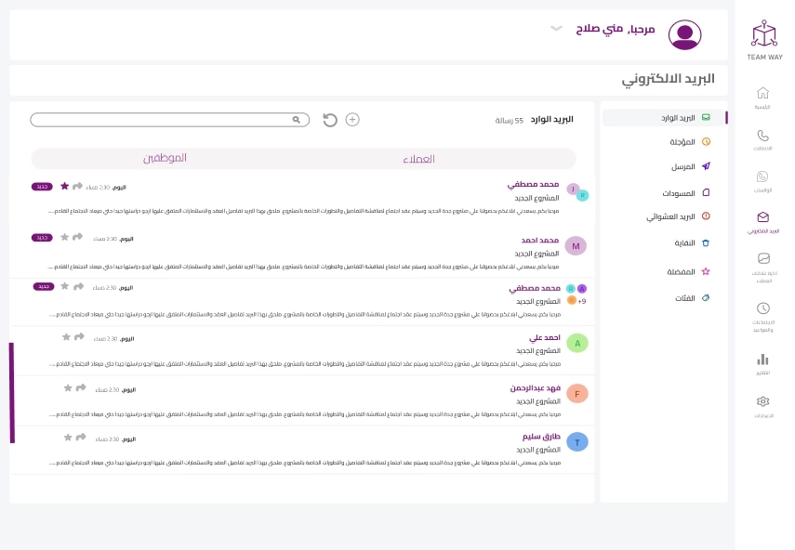Unstar the first email from Mohamed Mostafa
This screenshot has width=795, height=550.
pos(65,186)
